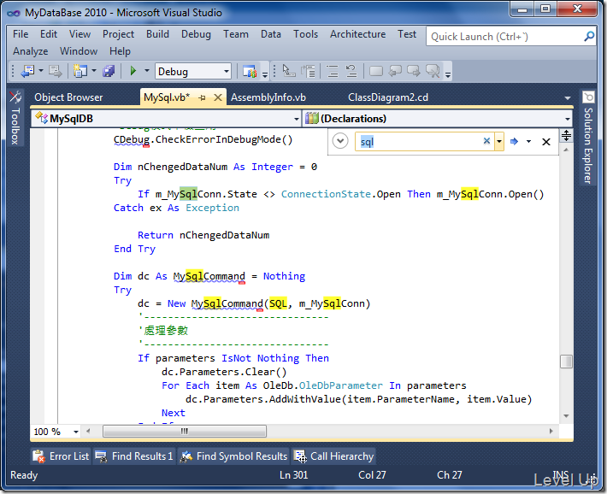Viewport: 607px width, 494px height.
Task: Click the blank rectangle bookmark icon
Action: (x=376, y=71)
